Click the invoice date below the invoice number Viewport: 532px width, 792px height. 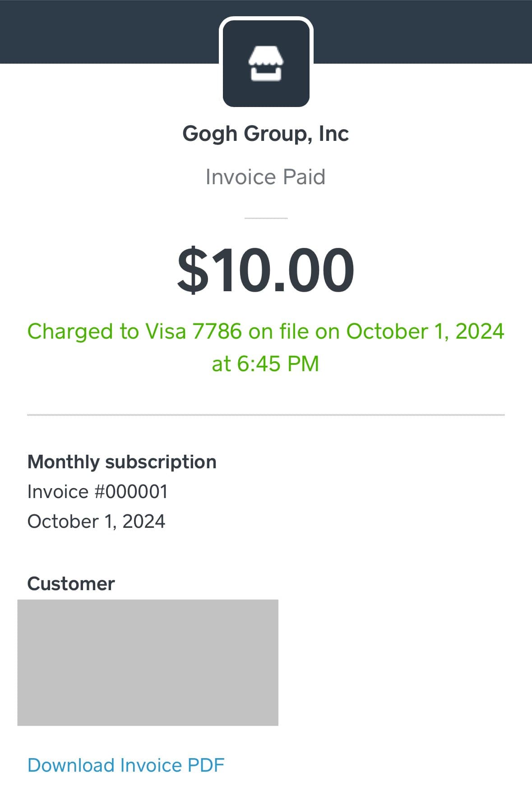[x=96, y=522]
